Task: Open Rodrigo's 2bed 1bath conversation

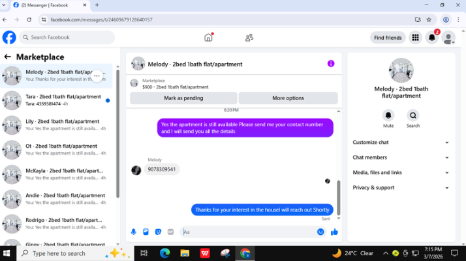Action: tap(57, 224)
